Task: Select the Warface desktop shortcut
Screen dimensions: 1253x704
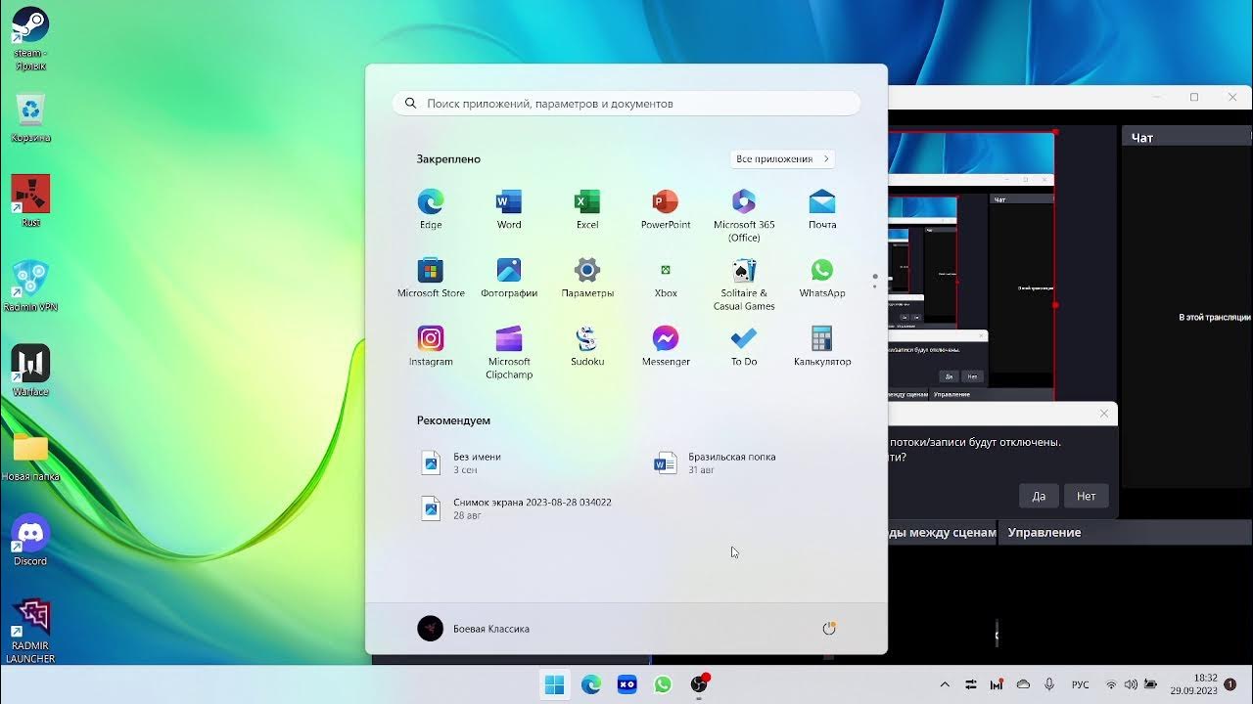Action: [x=30, y=371]
